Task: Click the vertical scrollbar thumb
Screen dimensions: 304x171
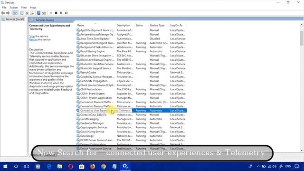Action: pos(302,38)
